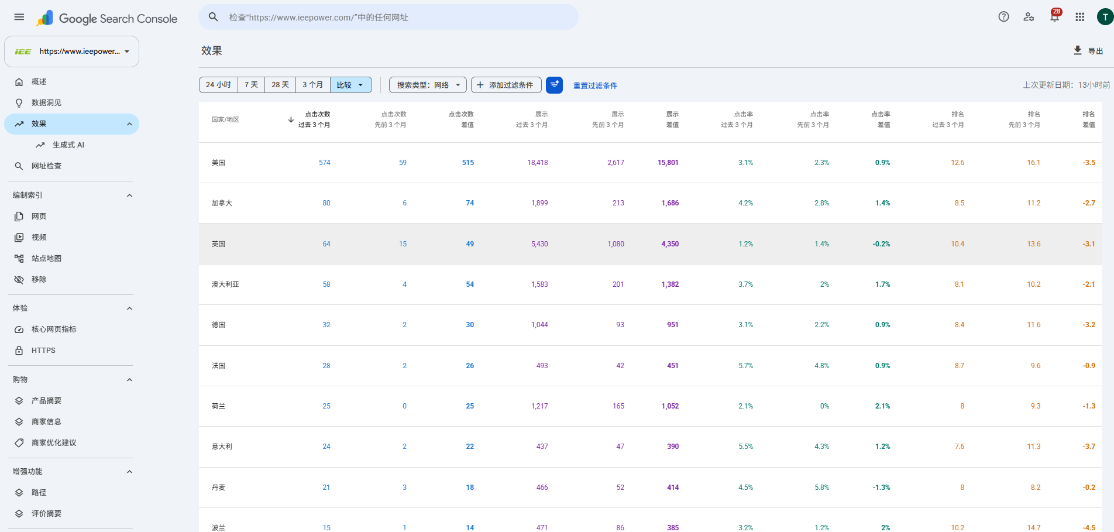Collapse the 增强功能 section
This screenshot has height=532, width=1114.
pyautogui.click(x=129, y=472)
